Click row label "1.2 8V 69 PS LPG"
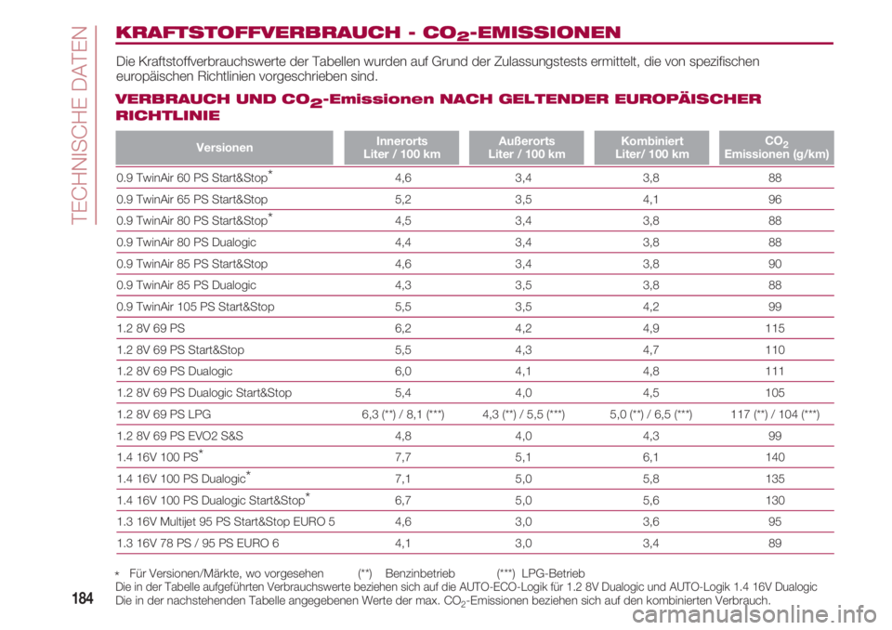 click(164, 414)
